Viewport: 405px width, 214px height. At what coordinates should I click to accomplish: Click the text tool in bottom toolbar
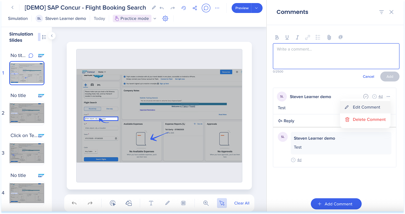(151, 203)
